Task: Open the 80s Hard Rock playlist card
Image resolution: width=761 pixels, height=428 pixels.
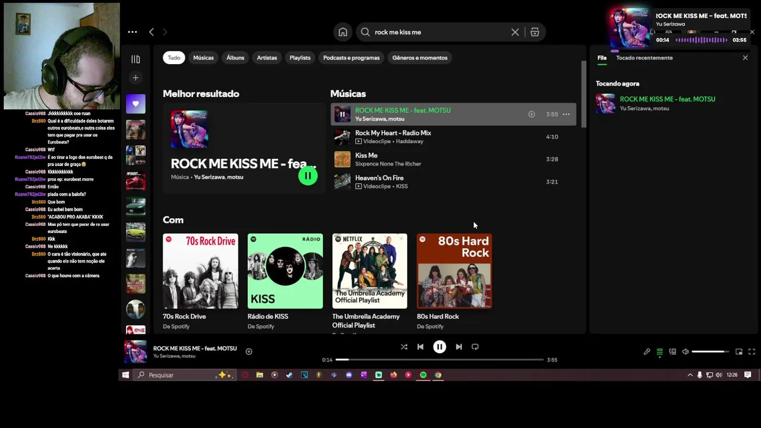Action: pyautogui.click(x=454, y=282)
